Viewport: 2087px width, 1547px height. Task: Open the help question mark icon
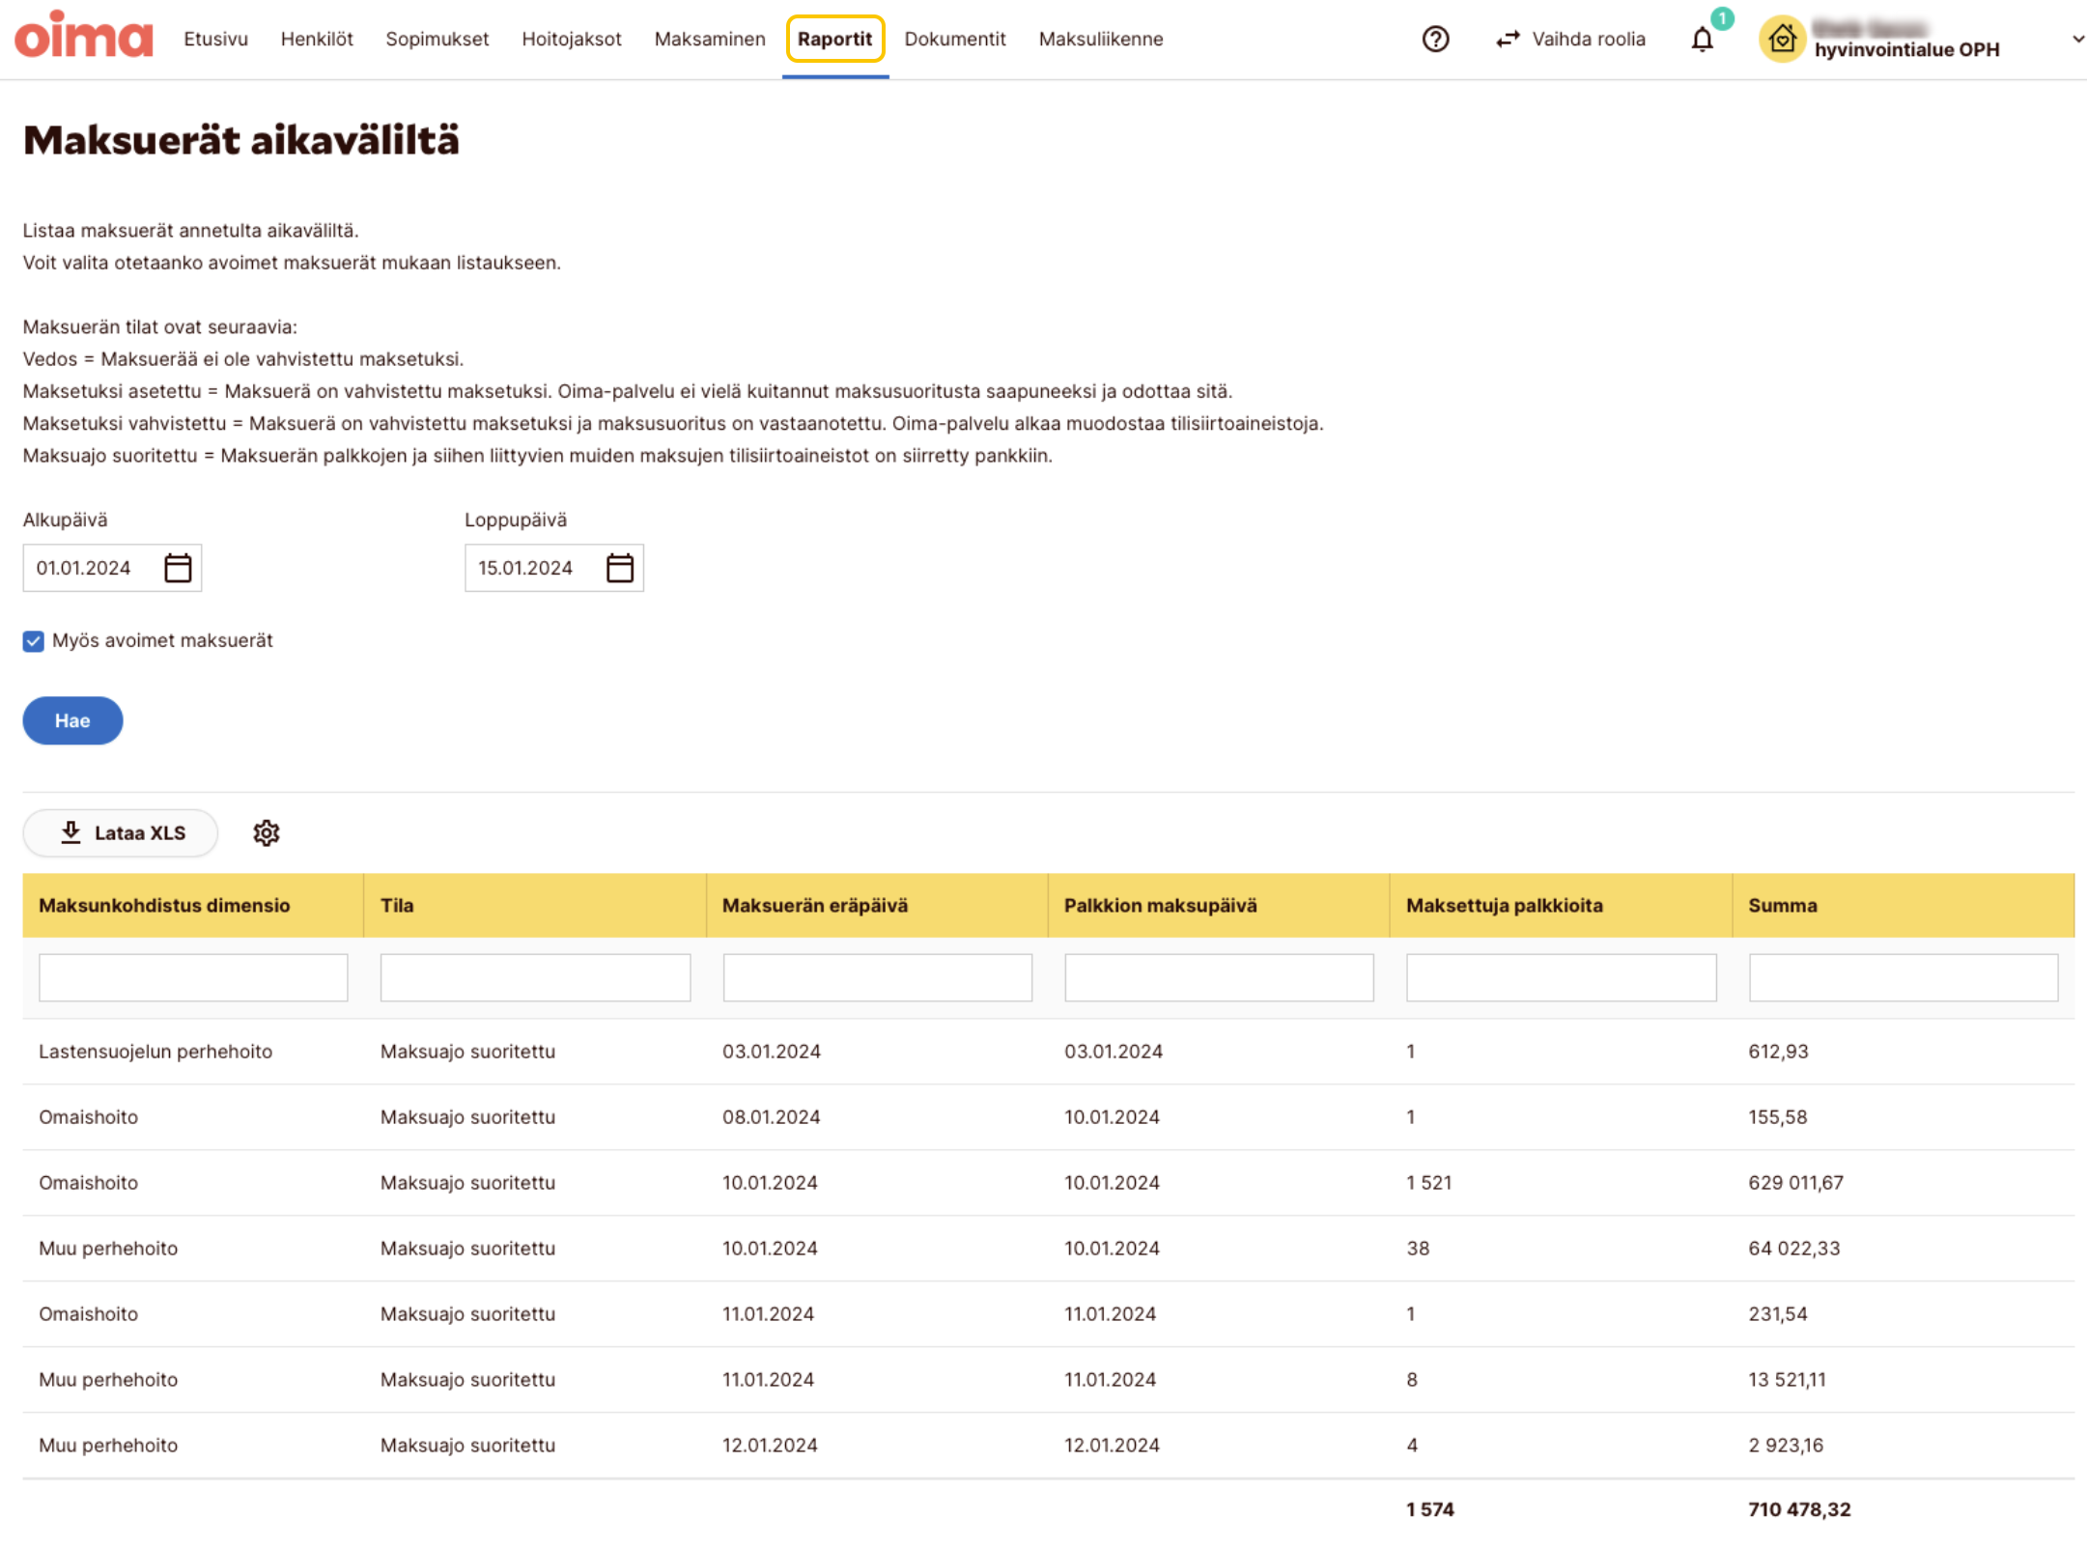click(x=1435, y=39)
